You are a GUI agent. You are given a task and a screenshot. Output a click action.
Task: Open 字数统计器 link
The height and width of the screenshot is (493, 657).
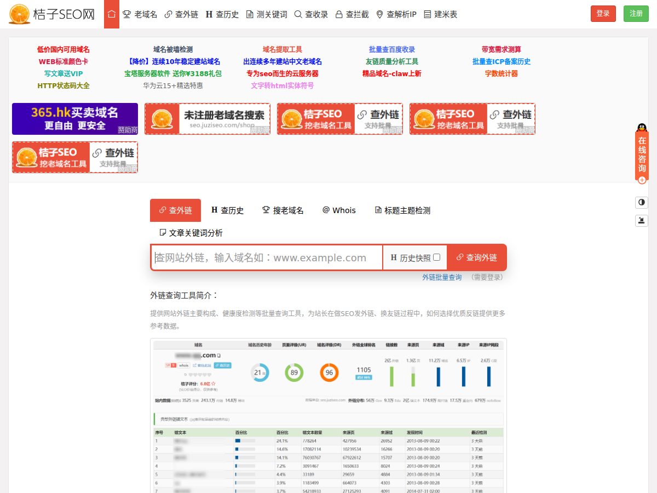[x=502, y=73]
